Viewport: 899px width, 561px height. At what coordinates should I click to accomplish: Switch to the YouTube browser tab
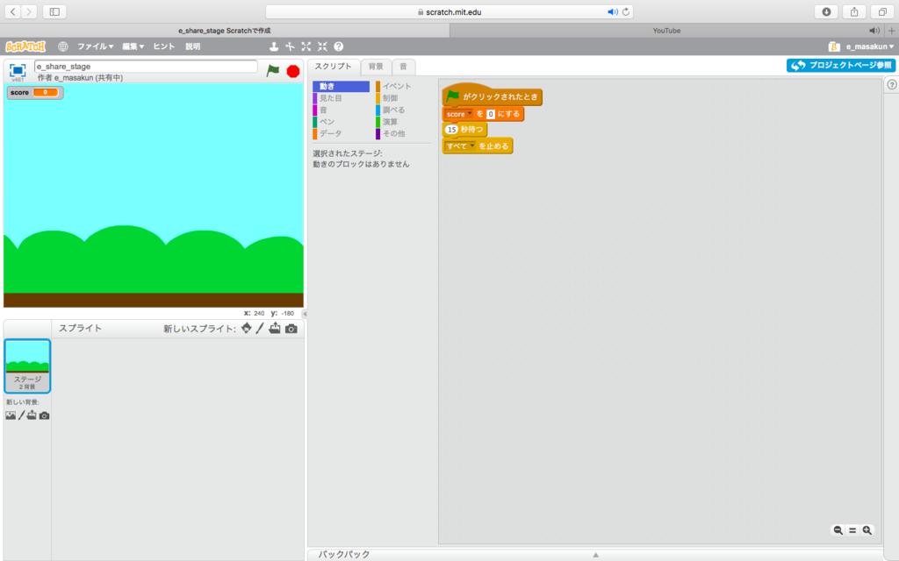tap(666, 31)
